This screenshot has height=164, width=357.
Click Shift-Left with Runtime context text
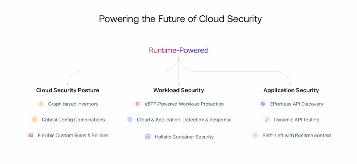297,136
